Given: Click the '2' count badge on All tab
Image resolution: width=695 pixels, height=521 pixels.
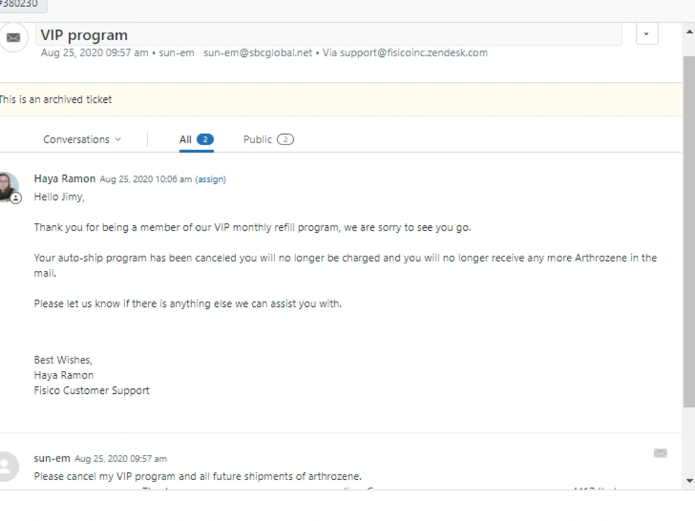Looking at the screenshot, I should [x=205, y=140].
